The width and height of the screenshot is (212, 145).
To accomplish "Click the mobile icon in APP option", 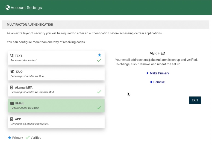I will (12, 119).
